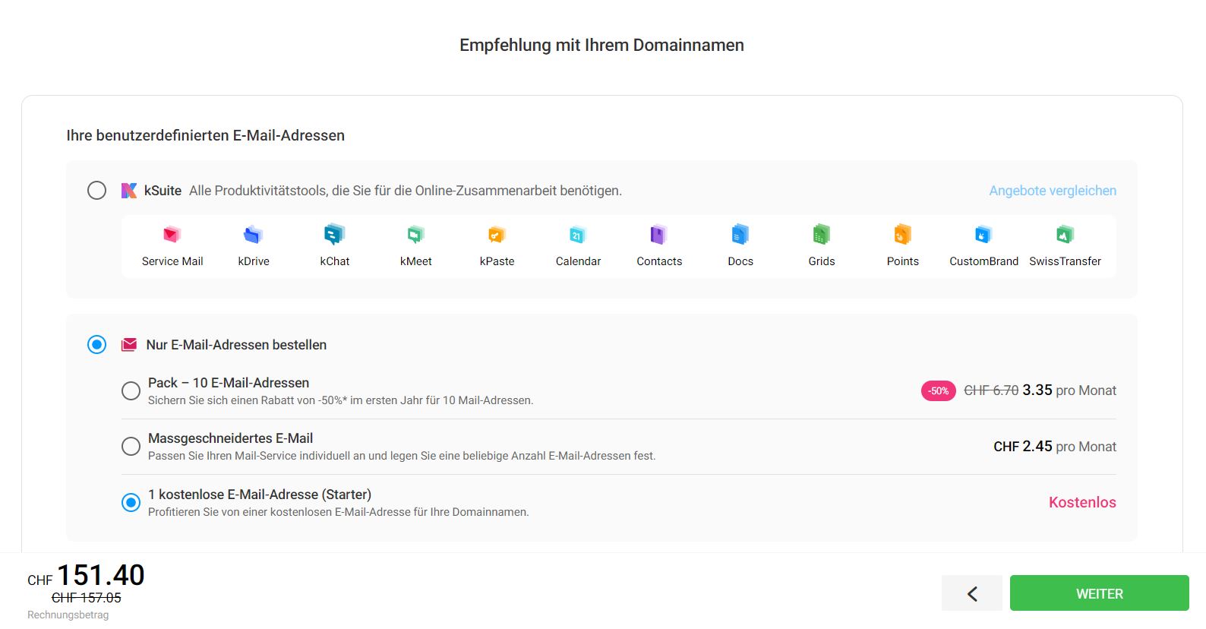
Task: Click the Kostenlos price text
Action: [x=1082, y=502]
